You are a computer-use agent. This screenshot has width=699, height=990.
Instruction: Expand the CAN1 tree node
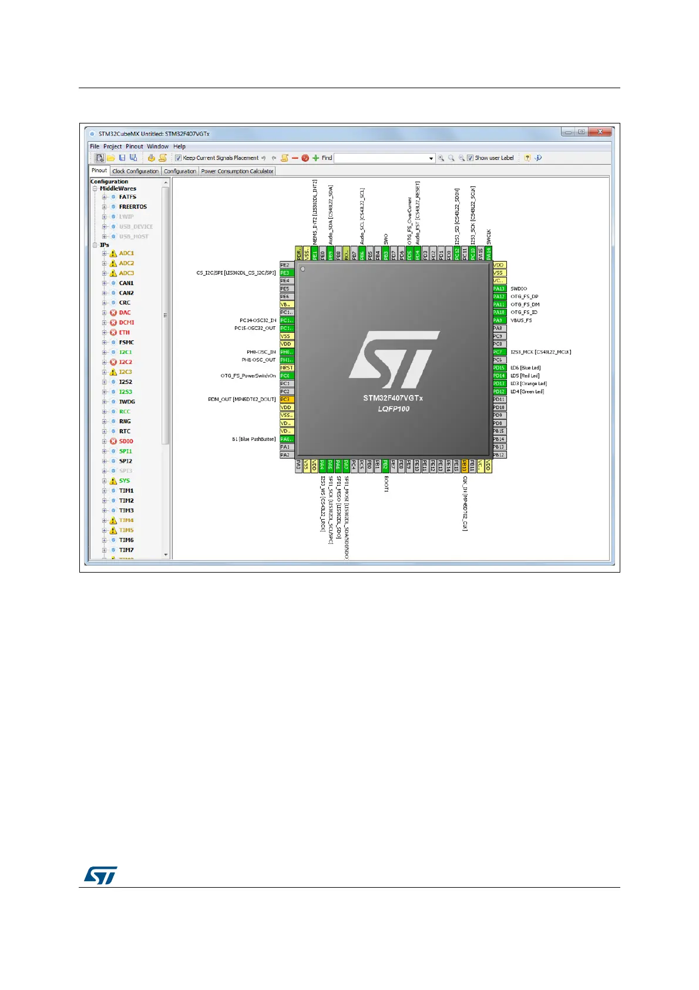[x=105, y=283]
